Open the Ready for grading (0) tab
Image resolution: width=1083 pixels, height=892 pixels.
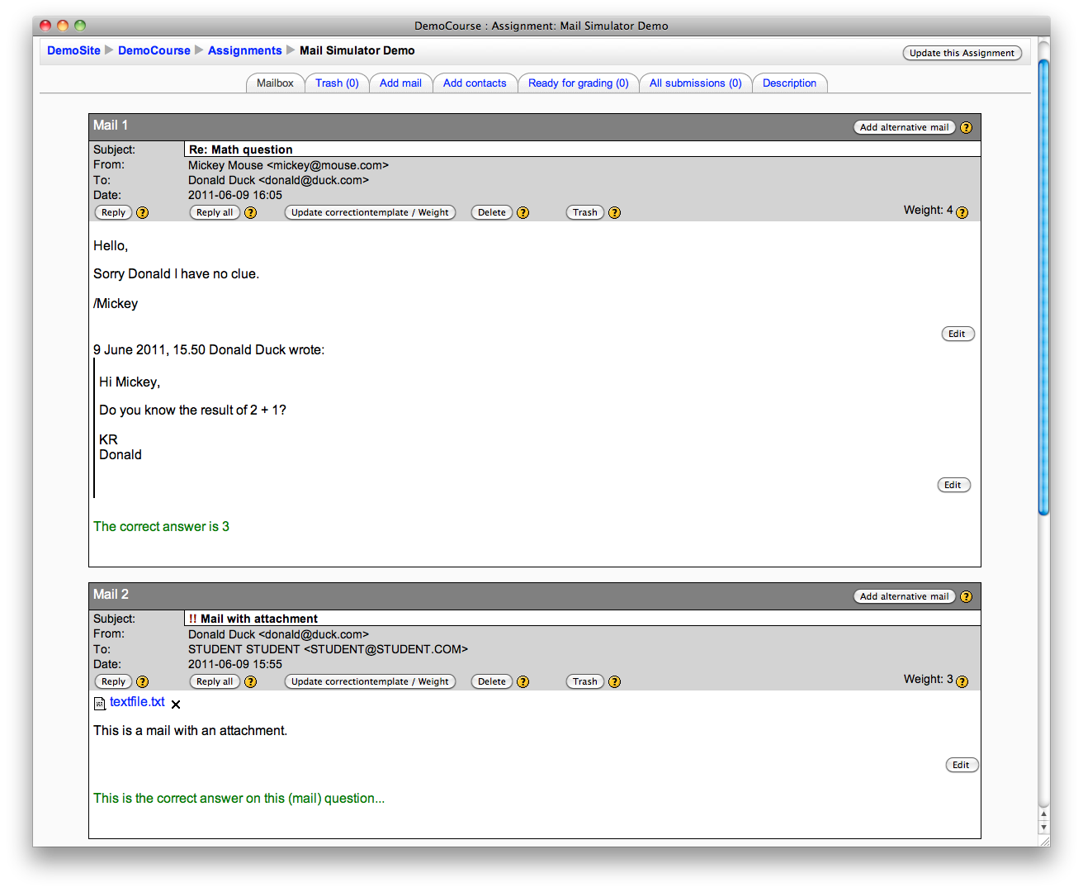coord(578,83)
